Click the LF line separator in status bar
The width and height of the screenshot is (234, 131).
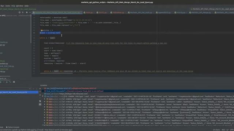click(227, 130)
